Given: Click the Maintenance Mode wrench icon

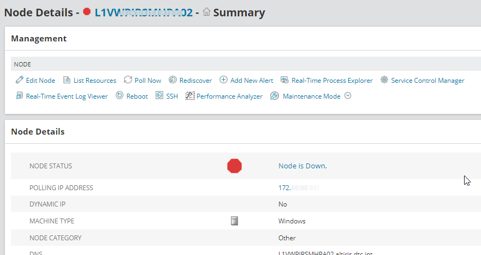Looking at the screenshot, I should point(274,96).
